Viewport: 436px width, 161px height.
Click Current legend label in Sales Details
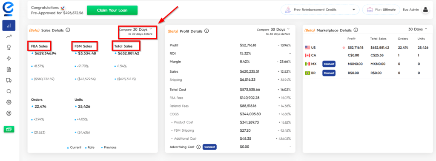76,147
